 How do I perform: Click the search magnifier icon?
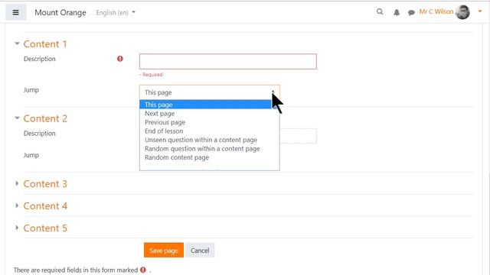[380, 12]
